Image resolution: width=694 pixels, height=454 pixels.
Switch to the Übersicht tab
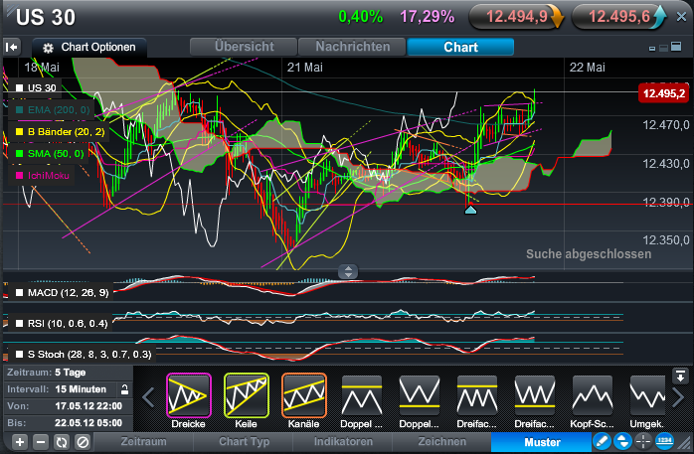tap(244, 47)
